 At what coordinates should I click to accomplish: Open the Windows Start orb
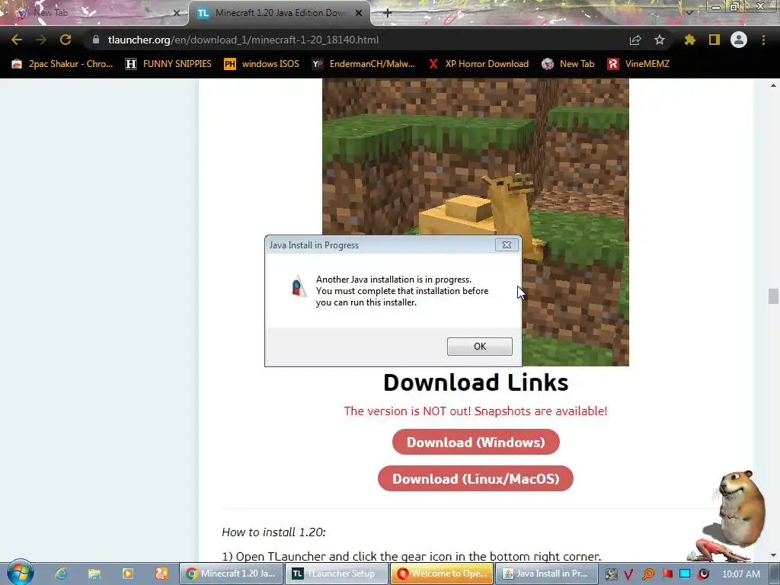click(x=21, y=573)
